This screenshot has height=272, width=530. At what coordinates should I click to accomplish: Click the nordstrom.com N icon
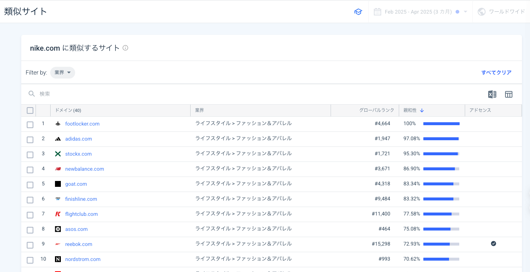pyautogui.click(x=58, y=259)
